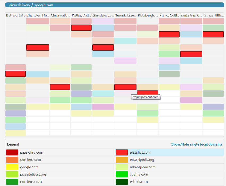226x186 pixels.
Task: Click the 'Tampa, Hills...' column header
Action: tap(213, 15)
